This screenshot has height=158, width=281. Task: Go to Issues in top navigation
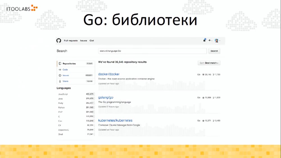[x=83, y=41]
